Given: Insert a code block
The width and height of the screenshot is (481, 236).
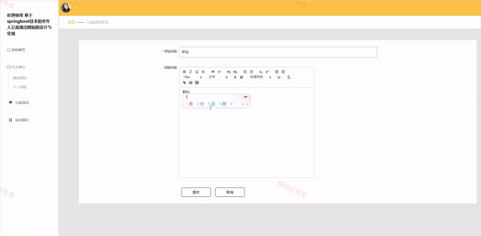Looking at the screenshot, I should (x=219, y=71).
